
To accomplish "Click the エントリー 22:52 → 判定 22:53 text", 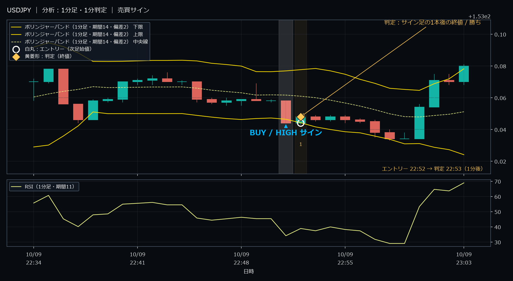I will click(432, 169).
